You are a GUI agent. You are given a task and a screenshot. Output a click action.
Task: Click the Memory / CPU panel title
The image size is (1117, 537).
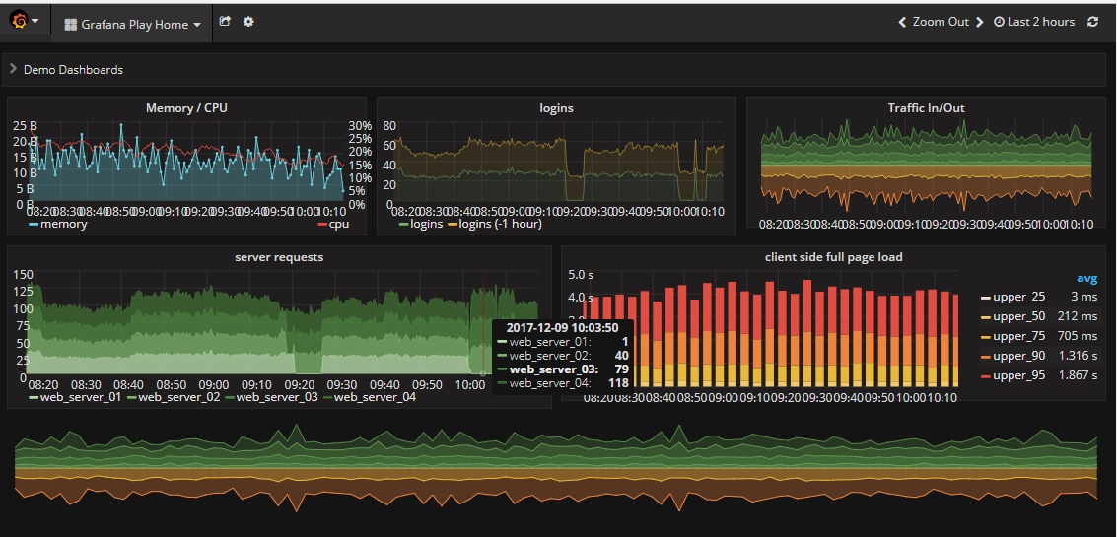click(x=186, y=108)
